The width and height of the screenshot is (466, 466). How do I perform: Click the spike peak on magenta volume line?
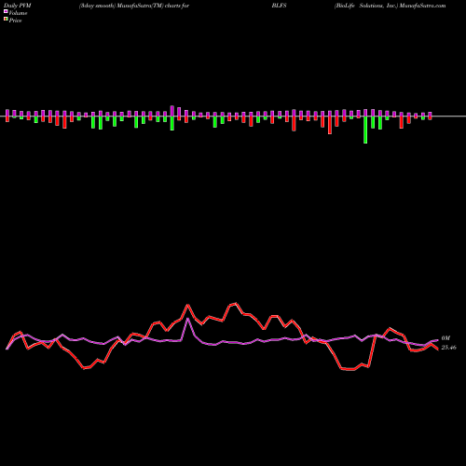pyautogui.click(x=187, y=319)
